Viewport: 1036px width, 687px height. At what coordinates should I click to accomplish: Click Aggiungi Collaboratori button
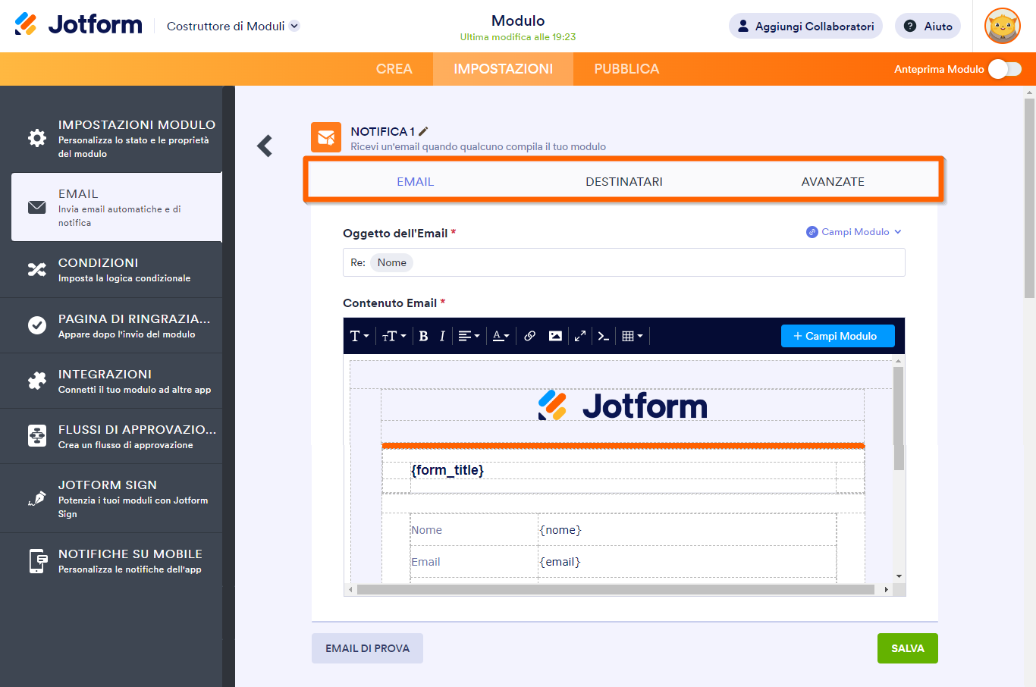805,26
